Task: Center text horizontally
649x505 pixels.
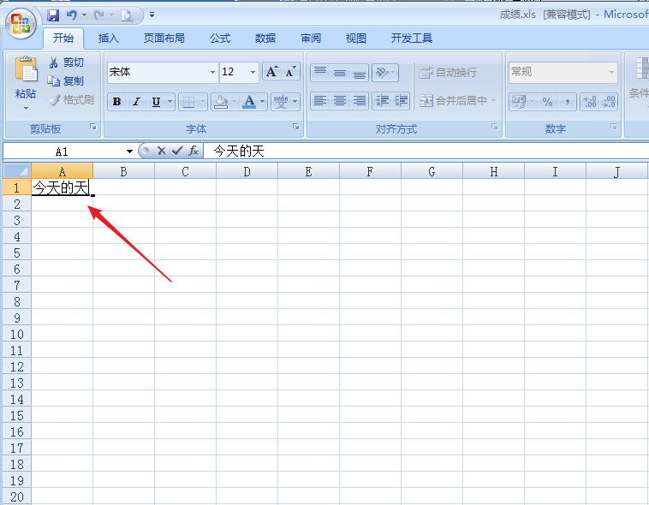Action: pyautogui.click(x=340, y=101)
